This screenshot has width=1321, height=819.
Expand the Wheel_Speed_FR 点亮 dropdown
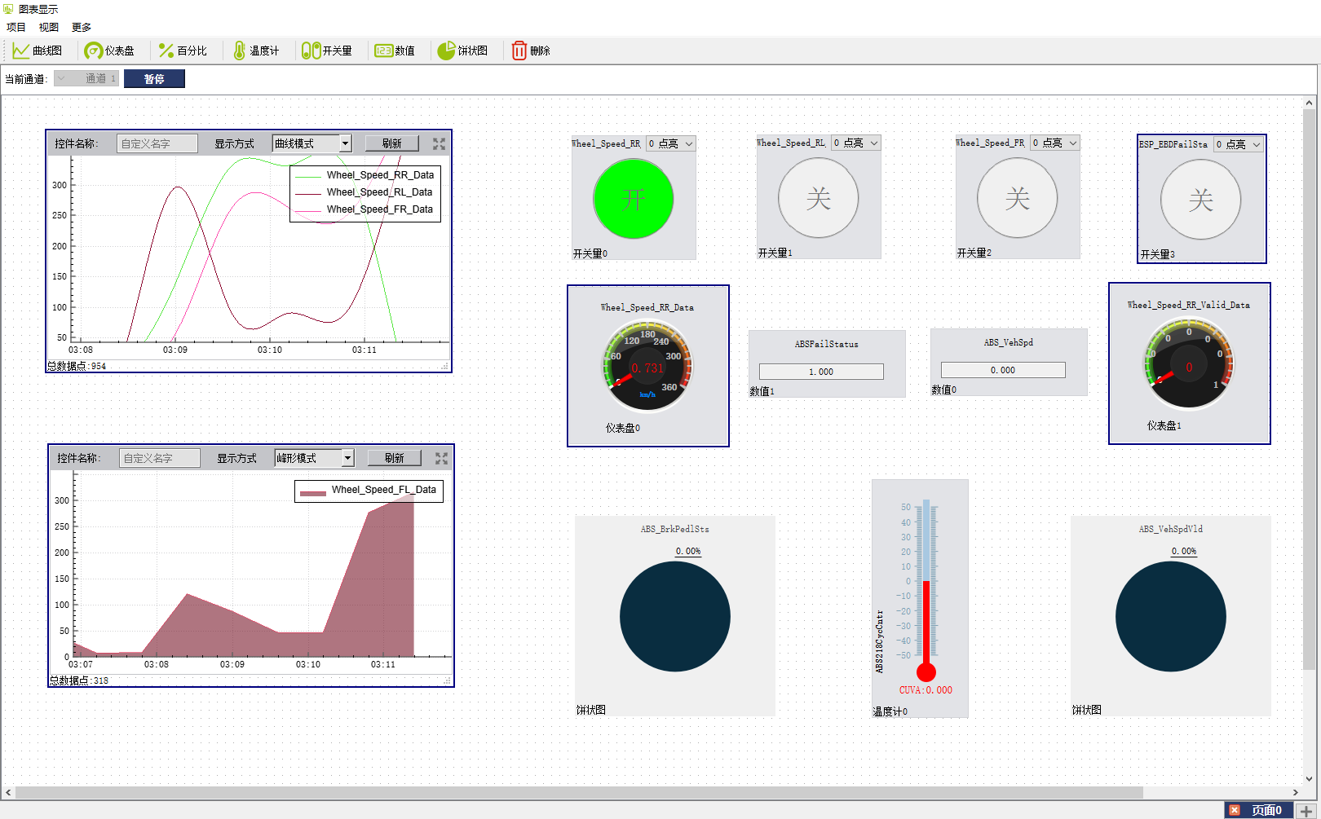click(1072, 143)
